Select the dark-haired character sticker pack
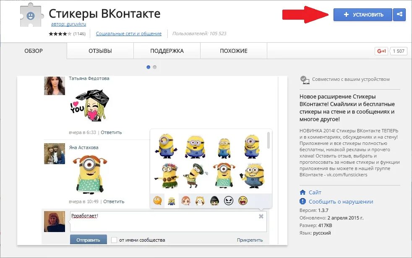 (214, 201)
